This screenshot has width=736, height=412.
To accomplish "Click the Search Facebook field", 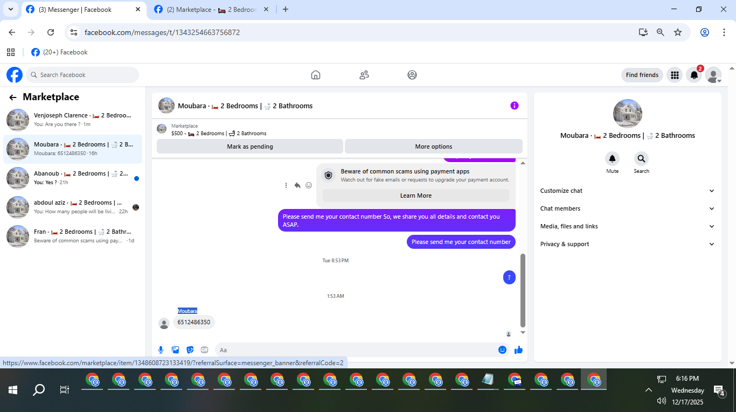I will pos(82,75).
